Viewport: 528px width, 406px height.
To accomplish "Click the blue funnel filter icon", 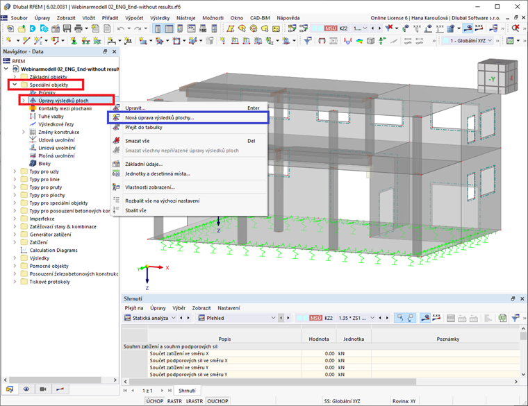I will click(x=308, y=41).
